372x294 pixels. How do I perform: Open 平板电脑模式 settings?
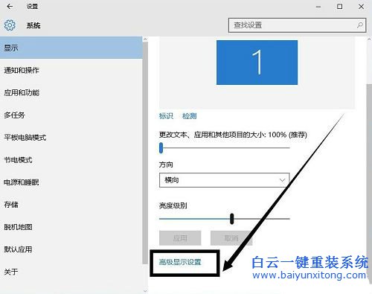click(x=71, y=137)
